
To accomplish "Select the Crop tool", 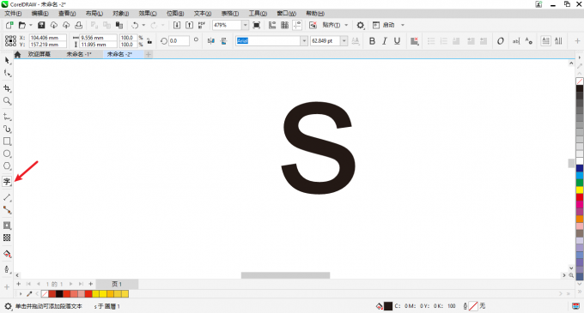I will point(7,88).
